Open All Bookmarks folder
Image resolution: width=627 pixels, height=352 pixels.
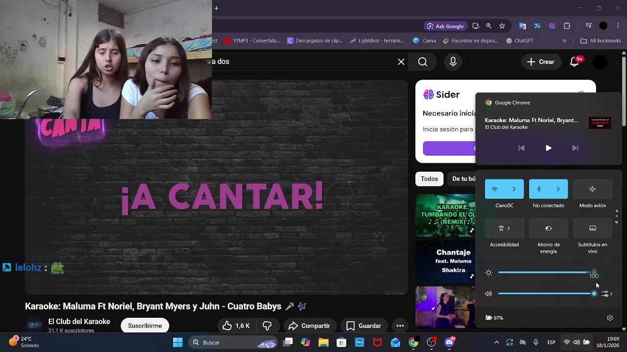[601, 41]
